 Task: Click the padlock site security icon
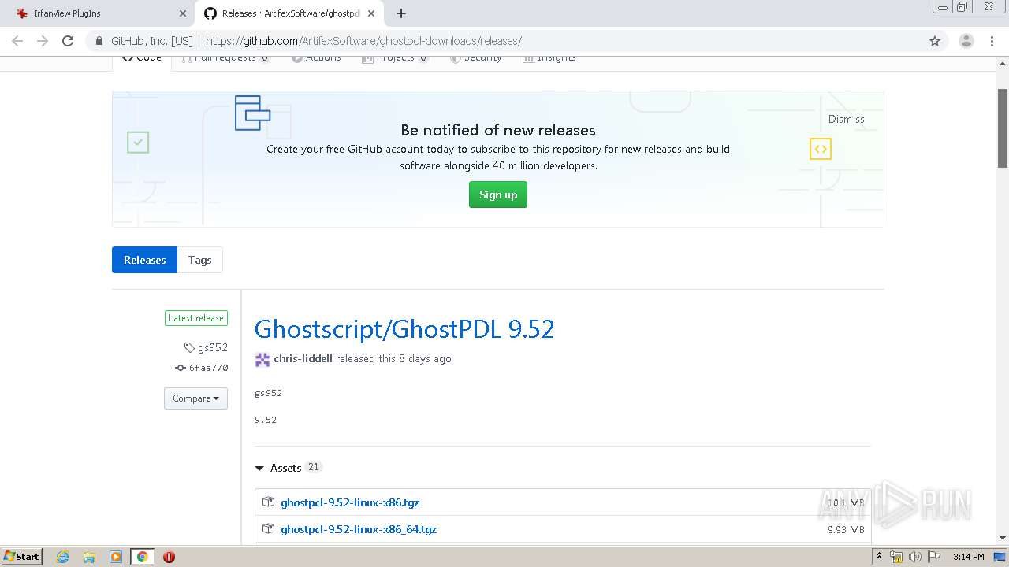pos(99,41)
